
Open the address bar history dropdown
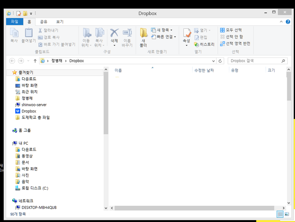214,61
